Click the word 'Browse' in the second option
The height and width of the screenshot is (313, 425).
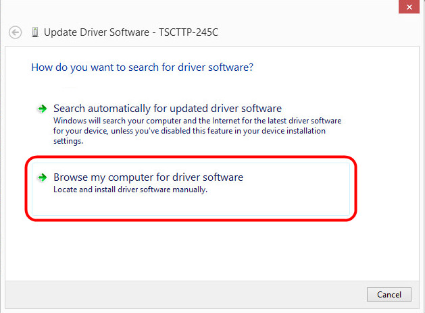pyautogui.click(x=70, y=177)
